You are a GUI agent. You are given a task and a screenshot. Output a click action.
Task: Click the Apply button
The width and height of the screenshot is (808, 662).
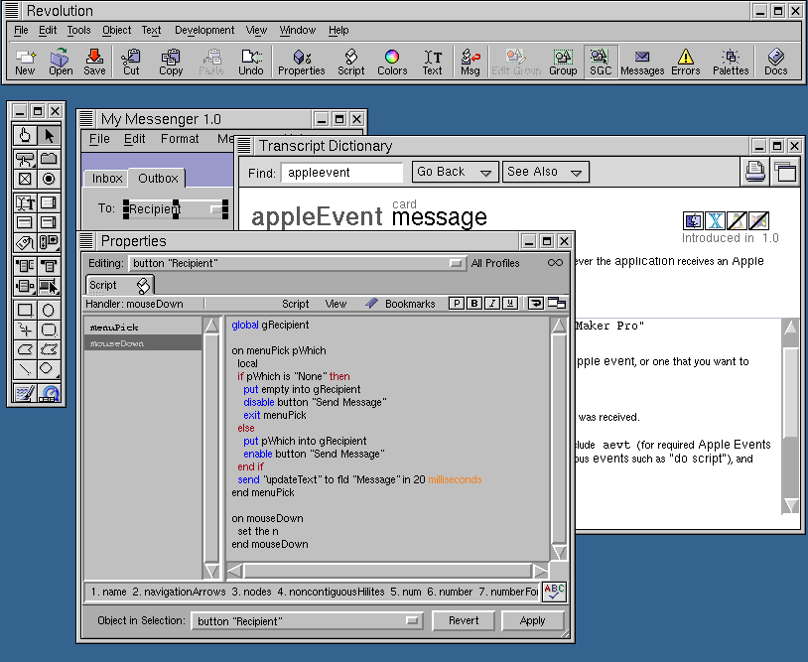point(532,620)
